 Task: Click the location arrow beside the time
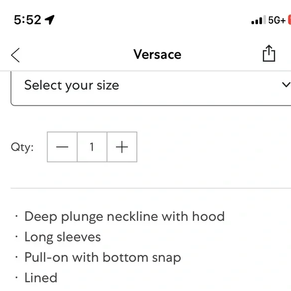click(50, 20)
